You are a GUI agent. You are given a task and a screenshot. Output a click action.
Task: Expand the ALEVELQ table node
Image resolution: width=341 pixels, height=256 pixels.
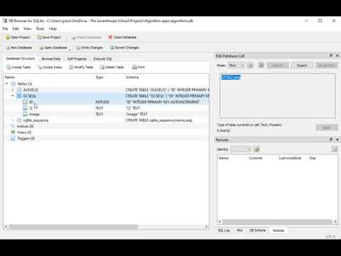(13, 90)
